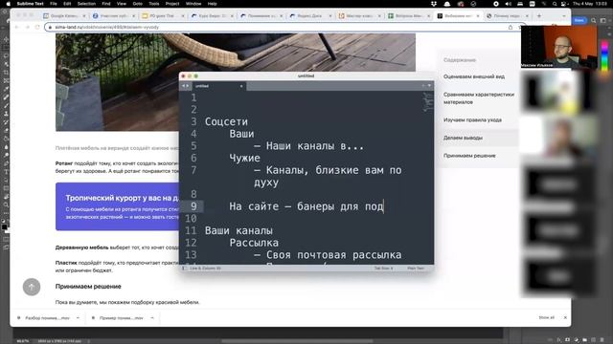Select the Eyedropper tool in Photoshop toolbar
The width and height of the screenshot is (613, 344).
pos(6,89)
